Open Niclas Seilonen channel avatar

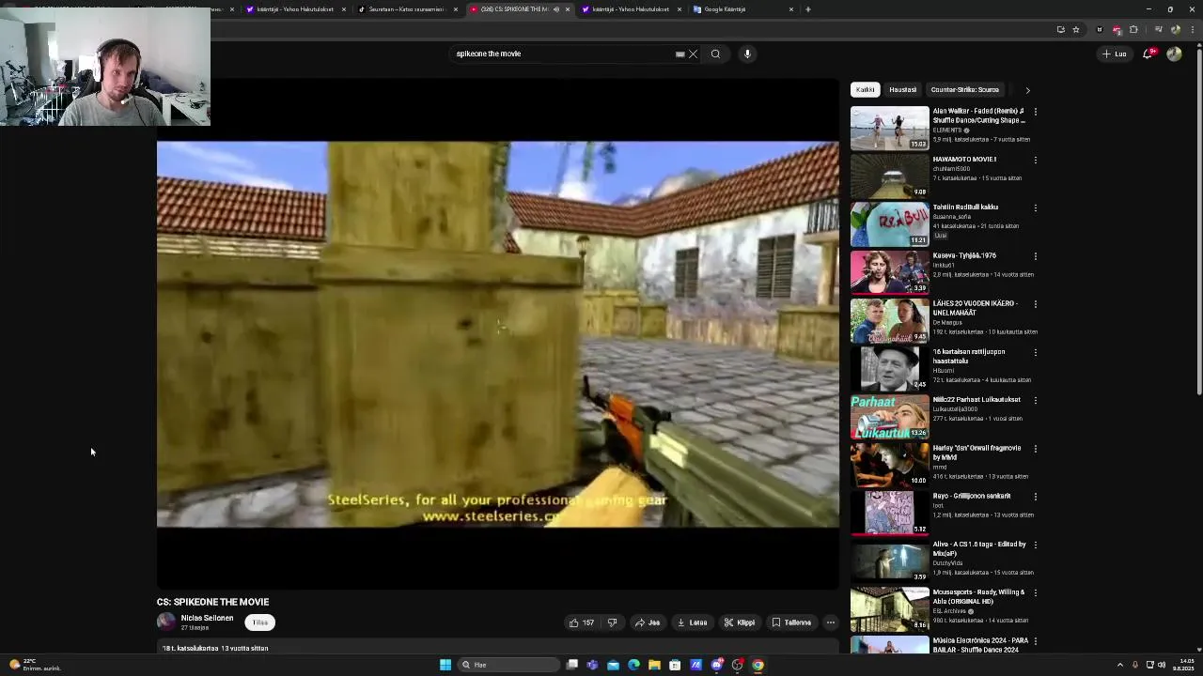166,622
